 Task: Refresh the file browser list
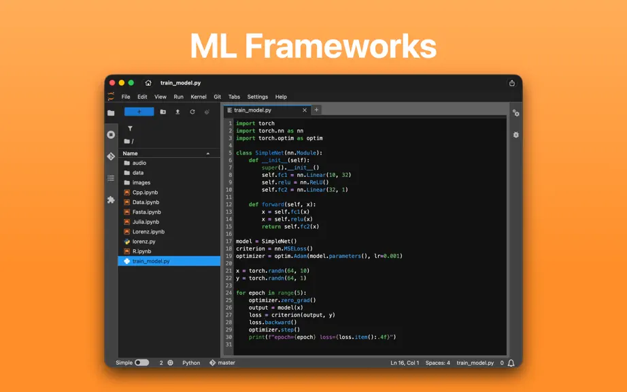click(x=192, y=112)
